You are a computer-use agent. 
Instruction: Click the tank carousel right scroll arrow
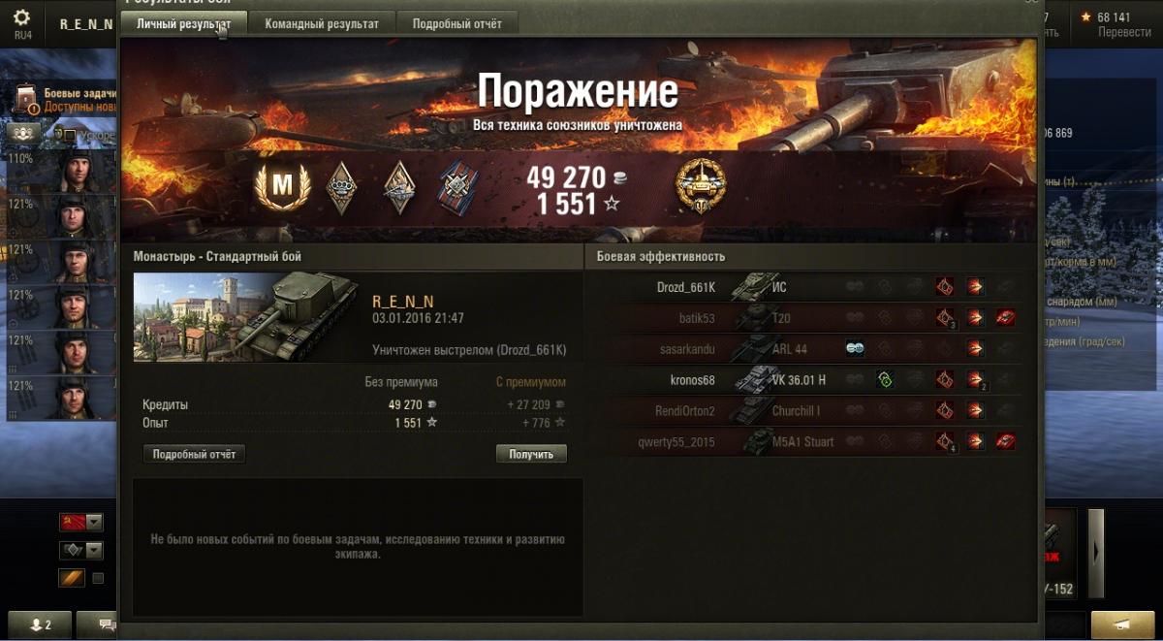[x=1096, y=551]
